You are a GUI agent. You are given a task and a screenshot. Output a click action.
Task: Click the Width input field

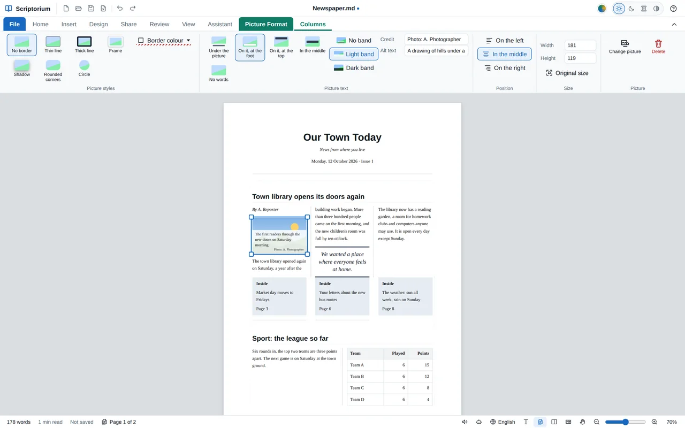[580, 45]
